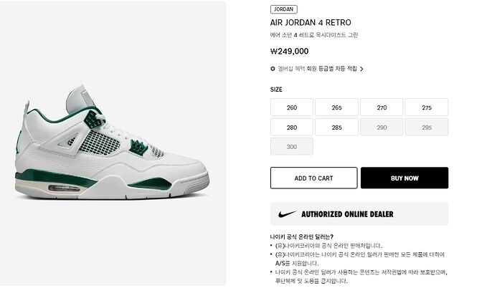
Task: Pick size 285 option
Action: (336, 128)
